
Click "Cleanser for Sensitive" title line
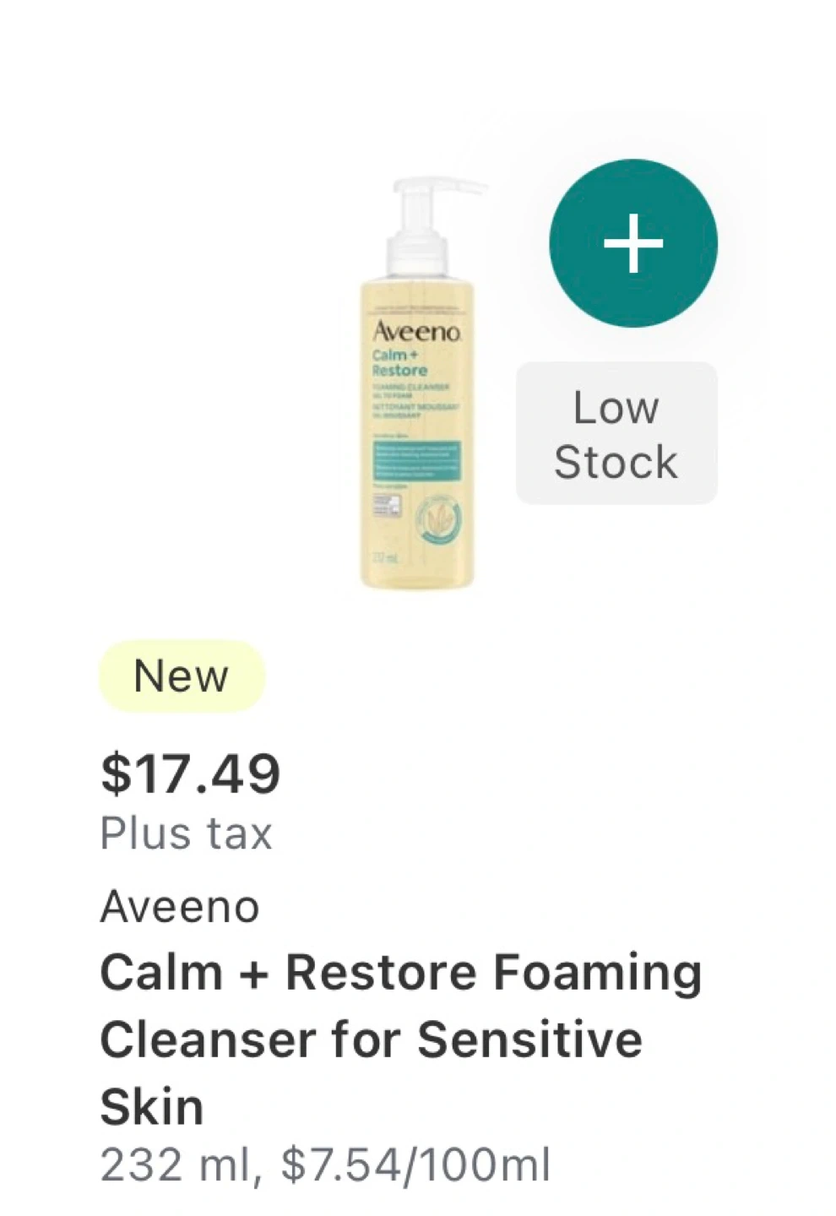pyautogui.click(x=371, y=1039)
